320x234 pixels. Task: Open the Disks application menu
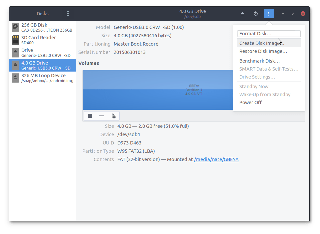(68, 13)
